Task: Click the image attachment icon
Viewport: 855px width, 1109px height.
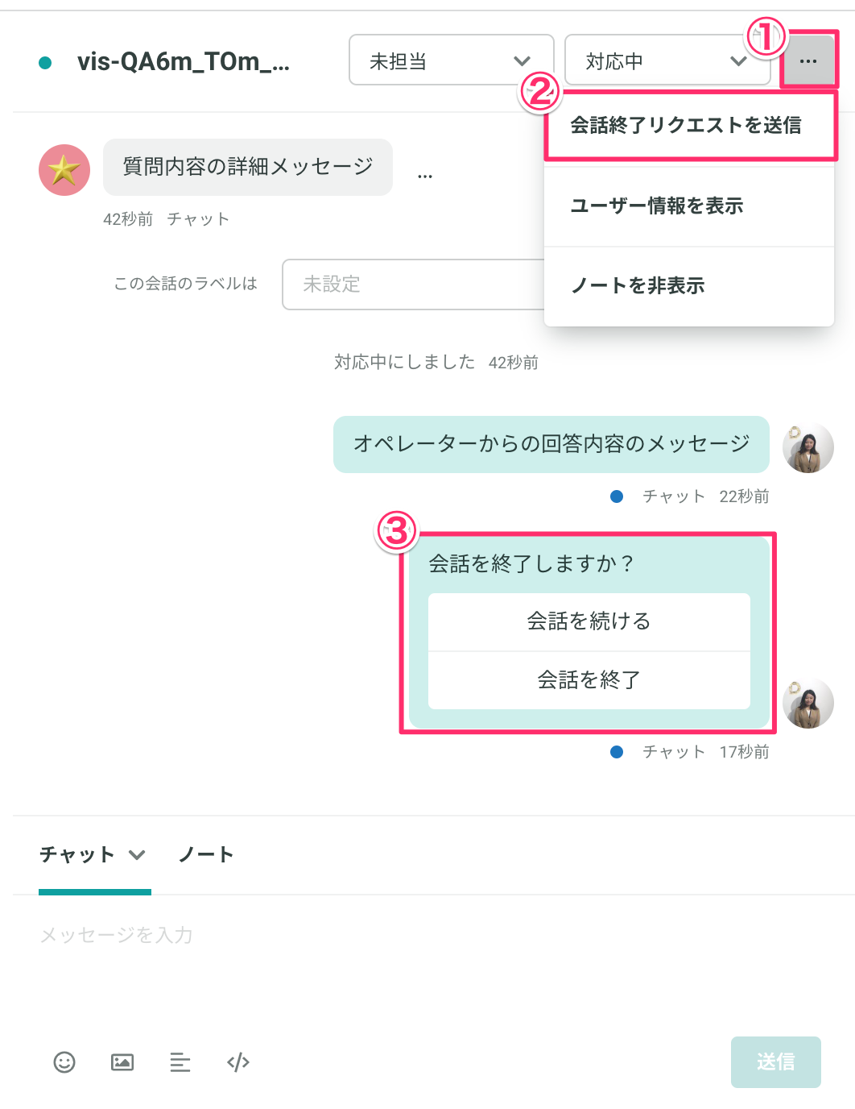Action: pos(122,1062)
